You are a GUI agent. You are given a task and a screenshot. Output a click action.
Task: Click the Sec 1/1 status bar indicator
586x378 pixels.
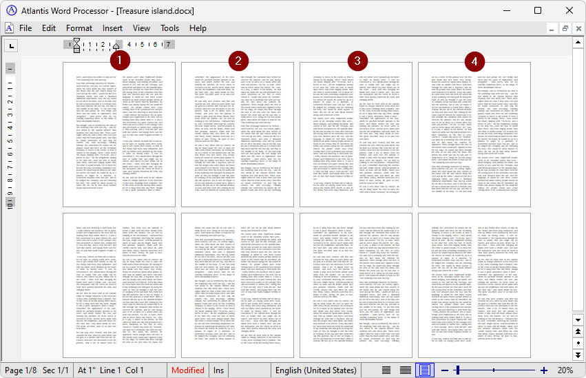(56, 370)
